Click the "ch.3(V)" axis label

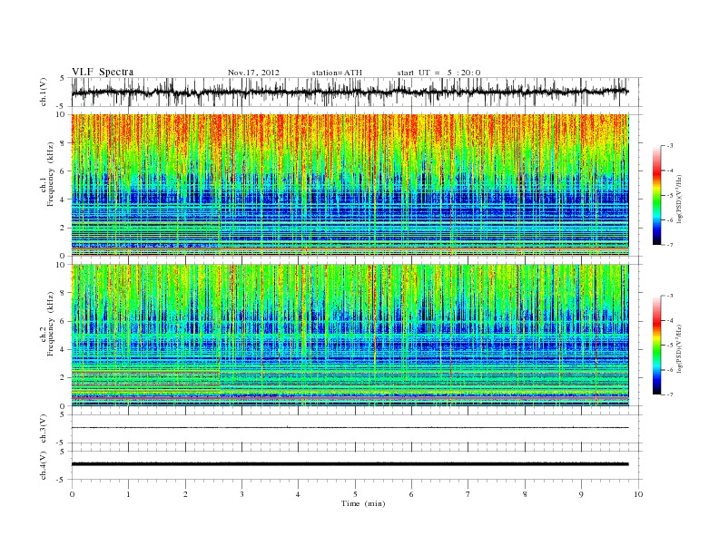[x=44, y=429]
